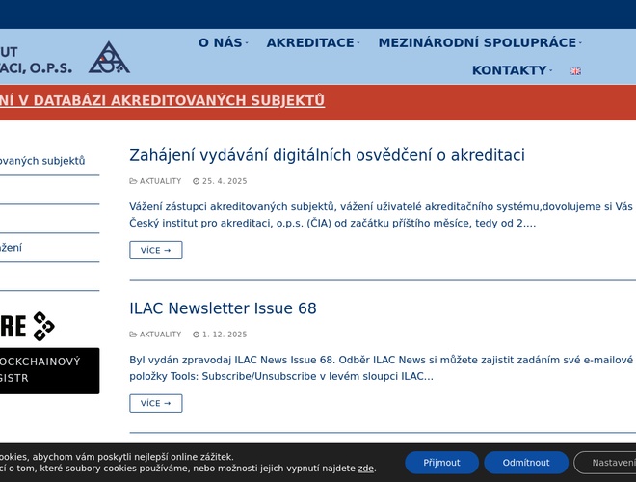Open cookie Nastavení settings button
Viewport: 636px width, 482px height.
pos(607,463)
